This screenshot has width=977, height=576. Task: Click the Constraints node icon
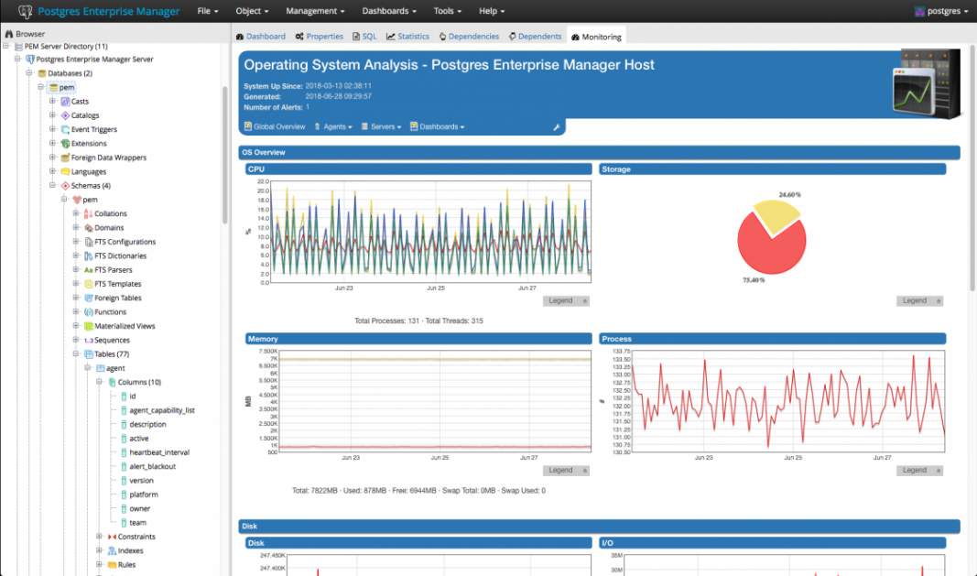[112, 537]
